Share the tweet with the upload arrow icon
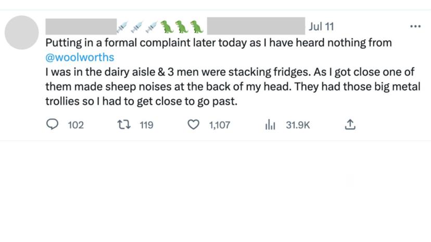Image resolution: width=431 pixels, height=242 pixels. (x=350, y=125)
